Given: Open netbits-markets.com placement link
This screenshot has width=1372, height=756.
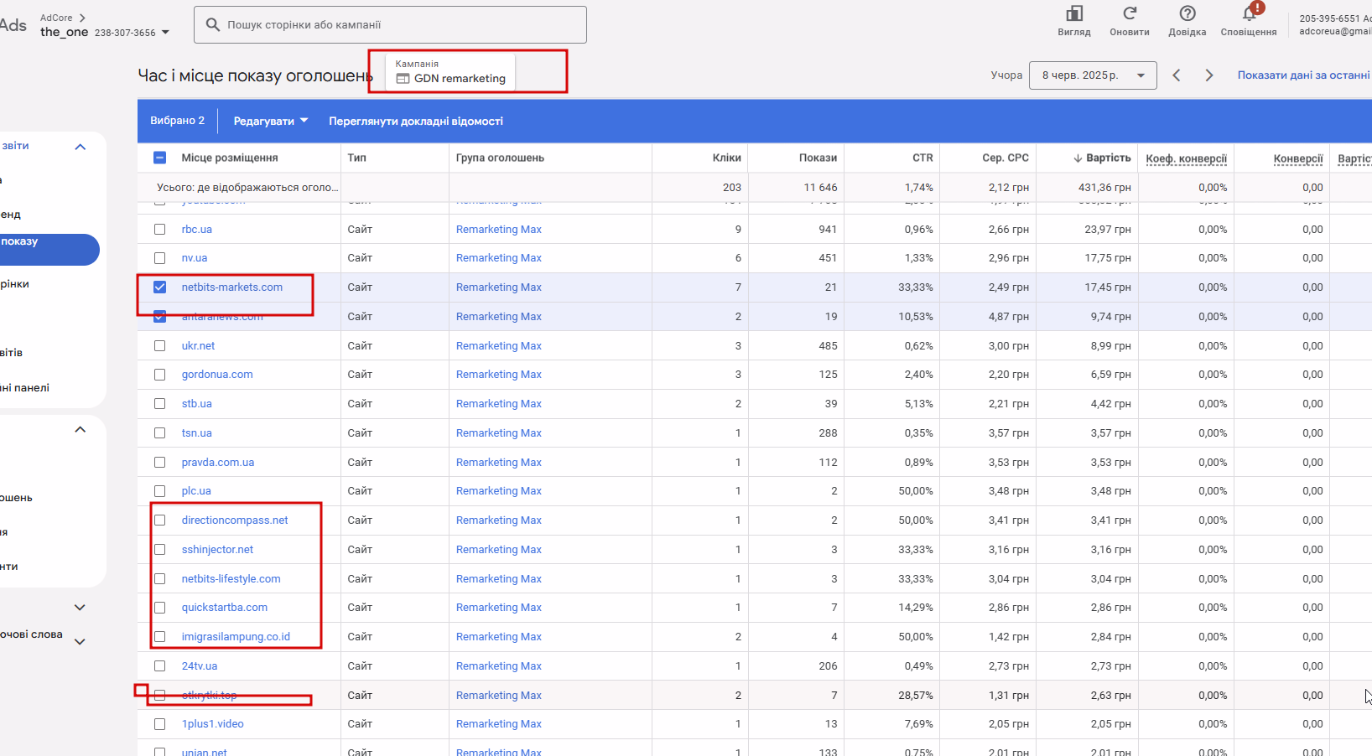Looking at the screenshot, I should coord(232,287).
